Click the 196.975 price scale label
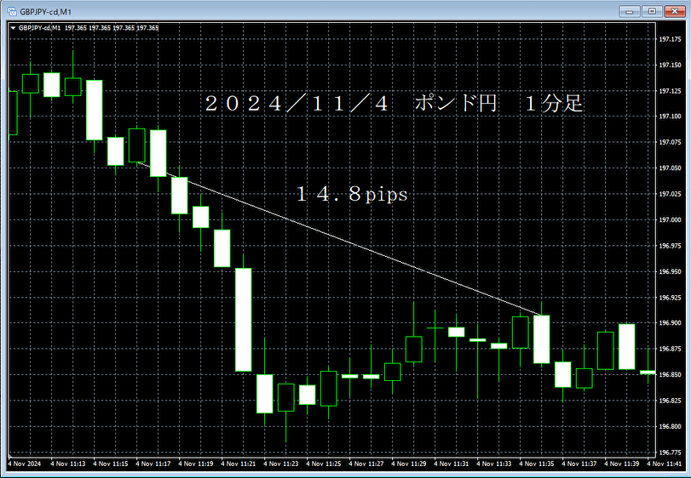The height and width of the screenshot is (478, 691). (670, 246)
